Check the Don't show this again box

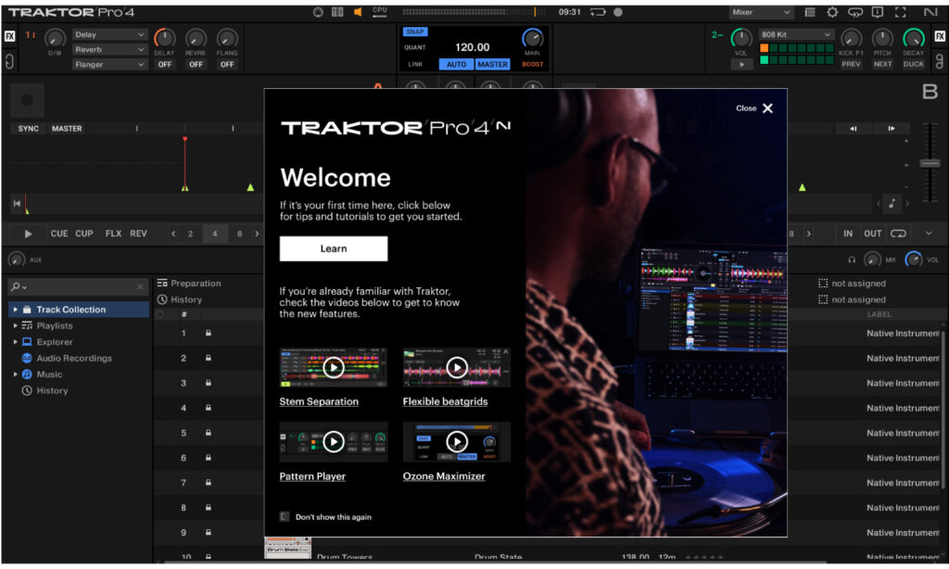click(x=285, y=516)
